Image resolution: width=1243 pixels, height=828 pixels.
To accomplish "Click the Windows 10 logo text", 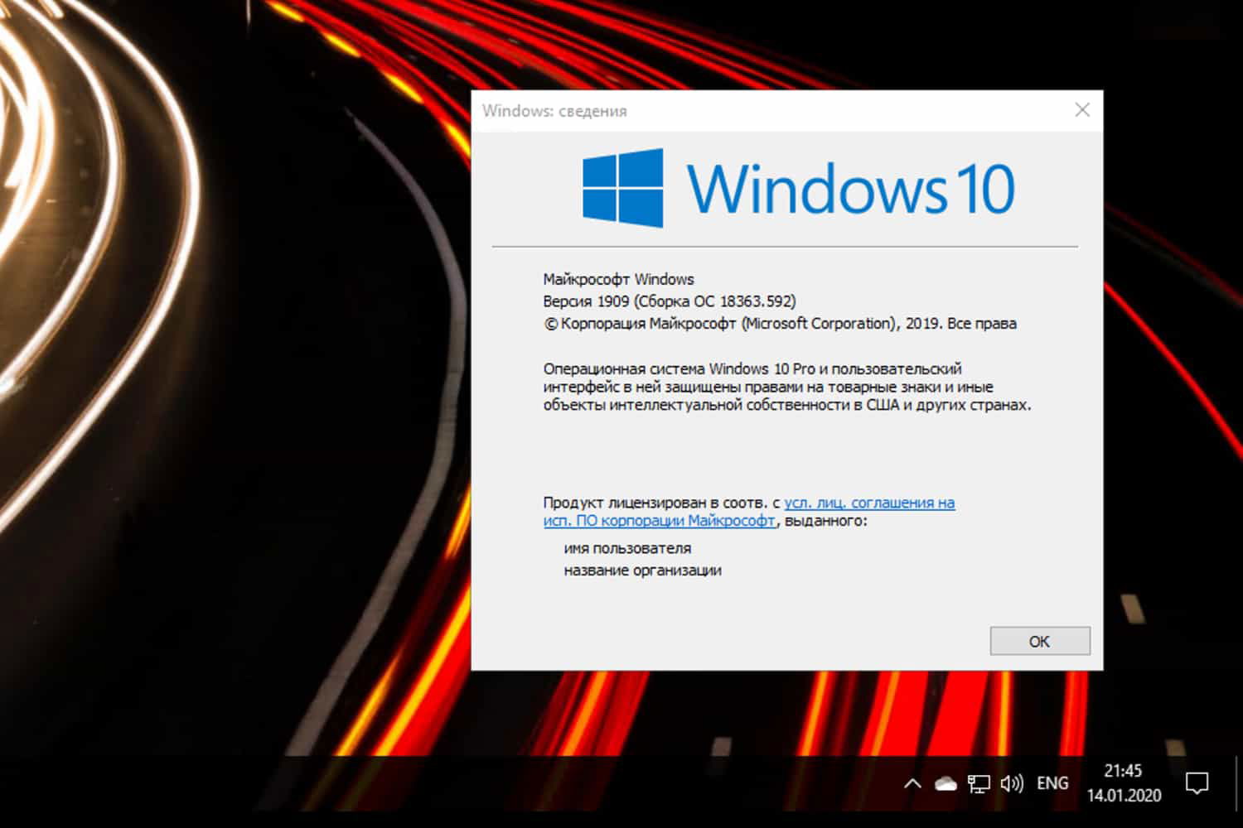I will point(854,189).
